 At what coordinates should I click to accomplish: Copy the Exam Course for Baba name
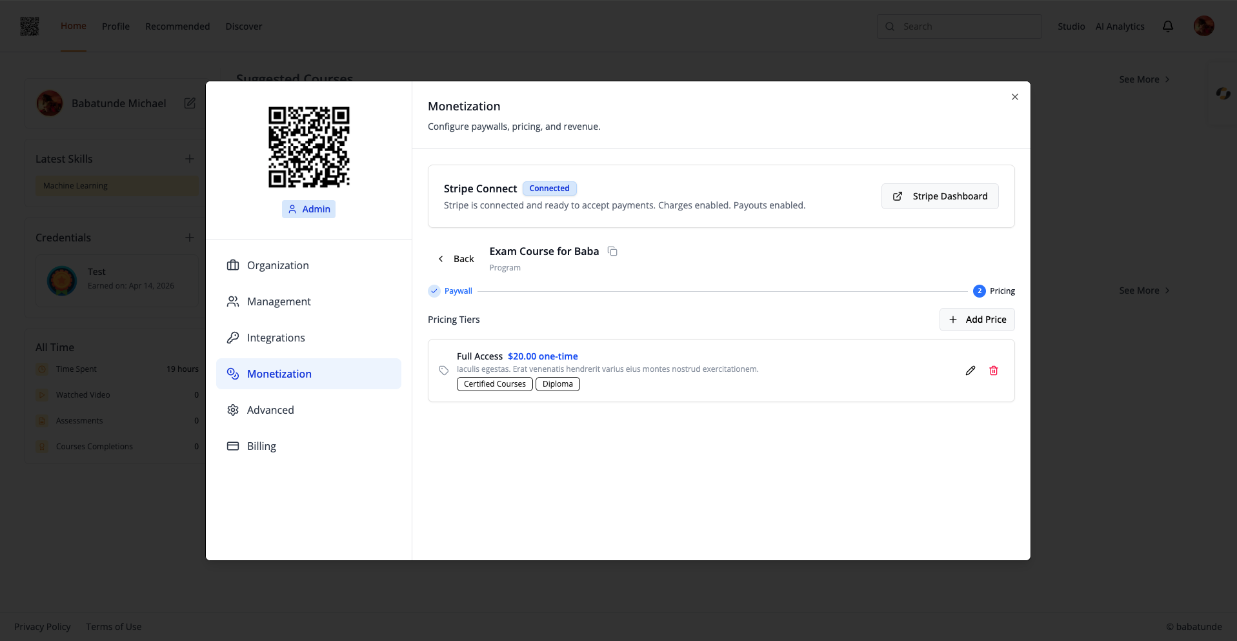(x=612, y=251)
